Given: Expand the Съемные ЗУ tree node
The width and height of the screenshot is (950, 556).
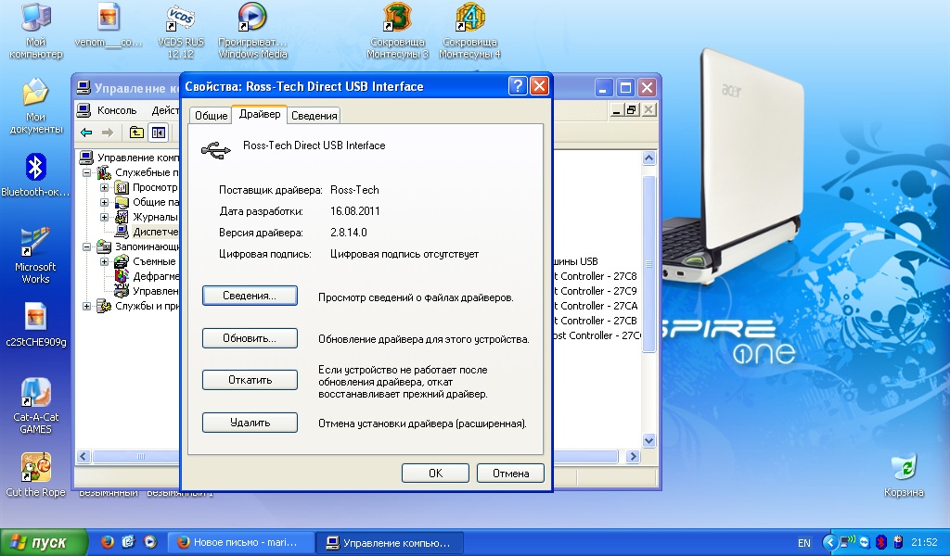Looking at the screenshot, I should click(105, 261).
